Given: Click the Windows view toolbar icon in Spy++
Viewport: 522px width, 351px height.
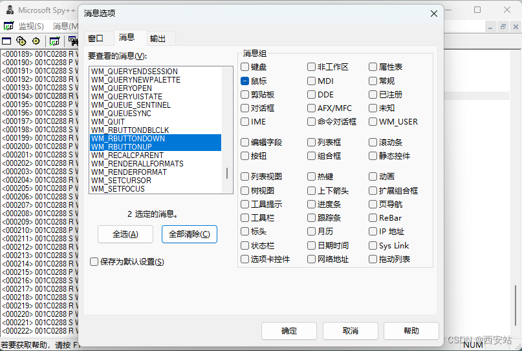Looking at the screenshot, I should 6,41.
